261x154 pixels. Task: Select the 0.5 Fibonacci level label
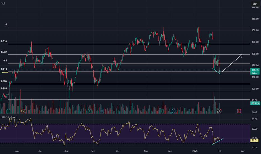pyautogui.click(x=5, y=60)
